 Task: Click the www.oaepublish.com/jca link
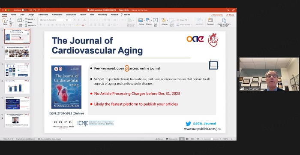coord(202,129)
